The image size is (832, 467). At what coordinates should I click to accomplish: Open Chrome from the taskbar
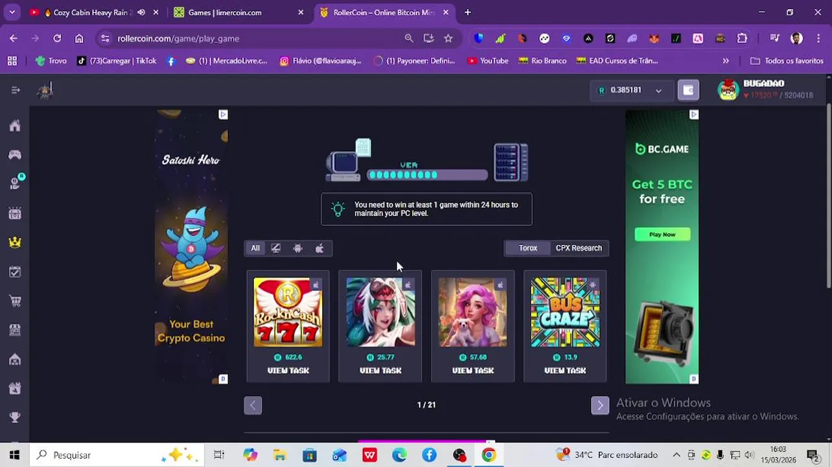(x=489, y=455)
